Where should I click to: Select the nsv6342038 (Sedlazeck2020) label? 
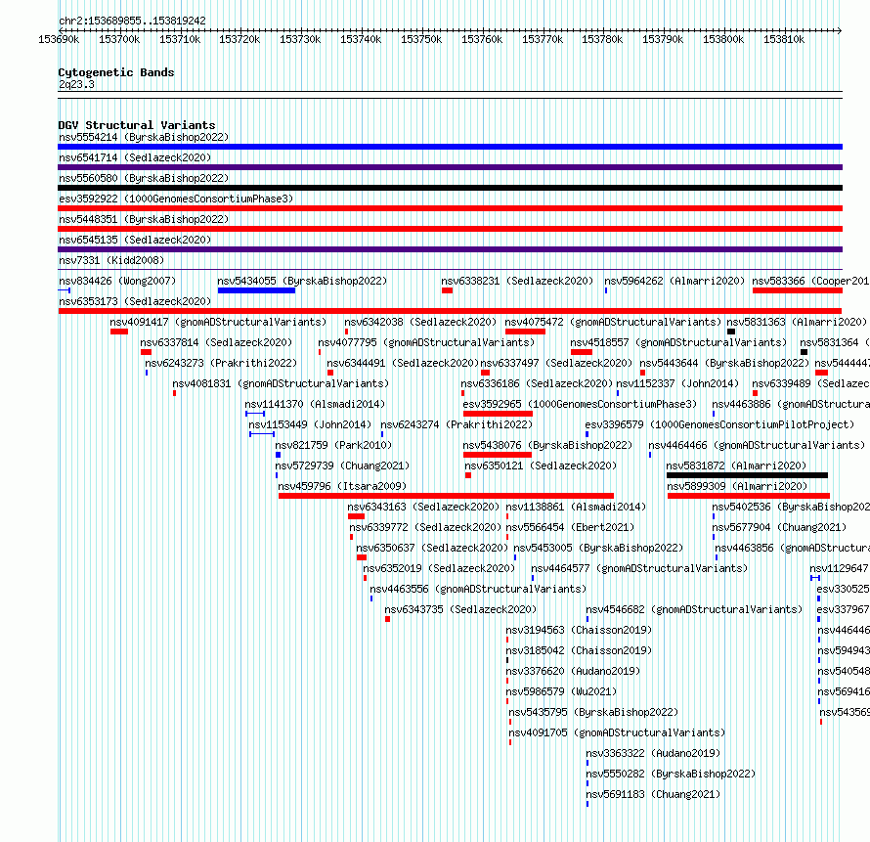(420, 322)
